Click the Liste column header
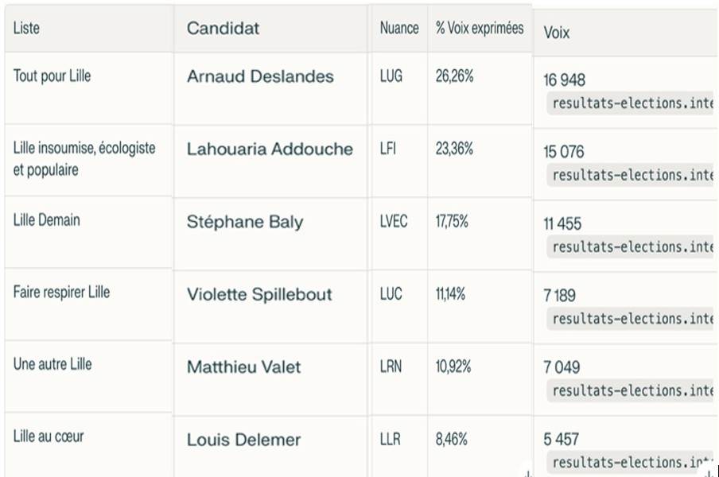Image resolution: width=719 pixels, height=477 pixels. click(x=27, y=29)
